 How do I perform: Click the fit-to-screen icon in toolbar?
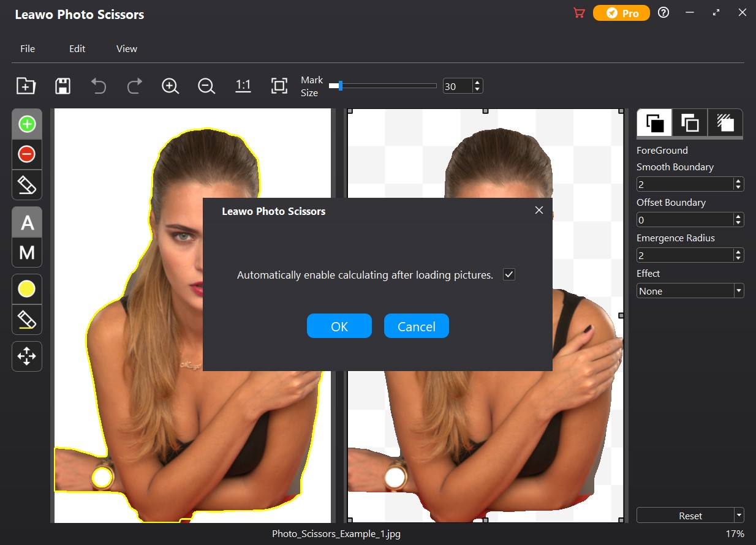(x=279, y=86)
